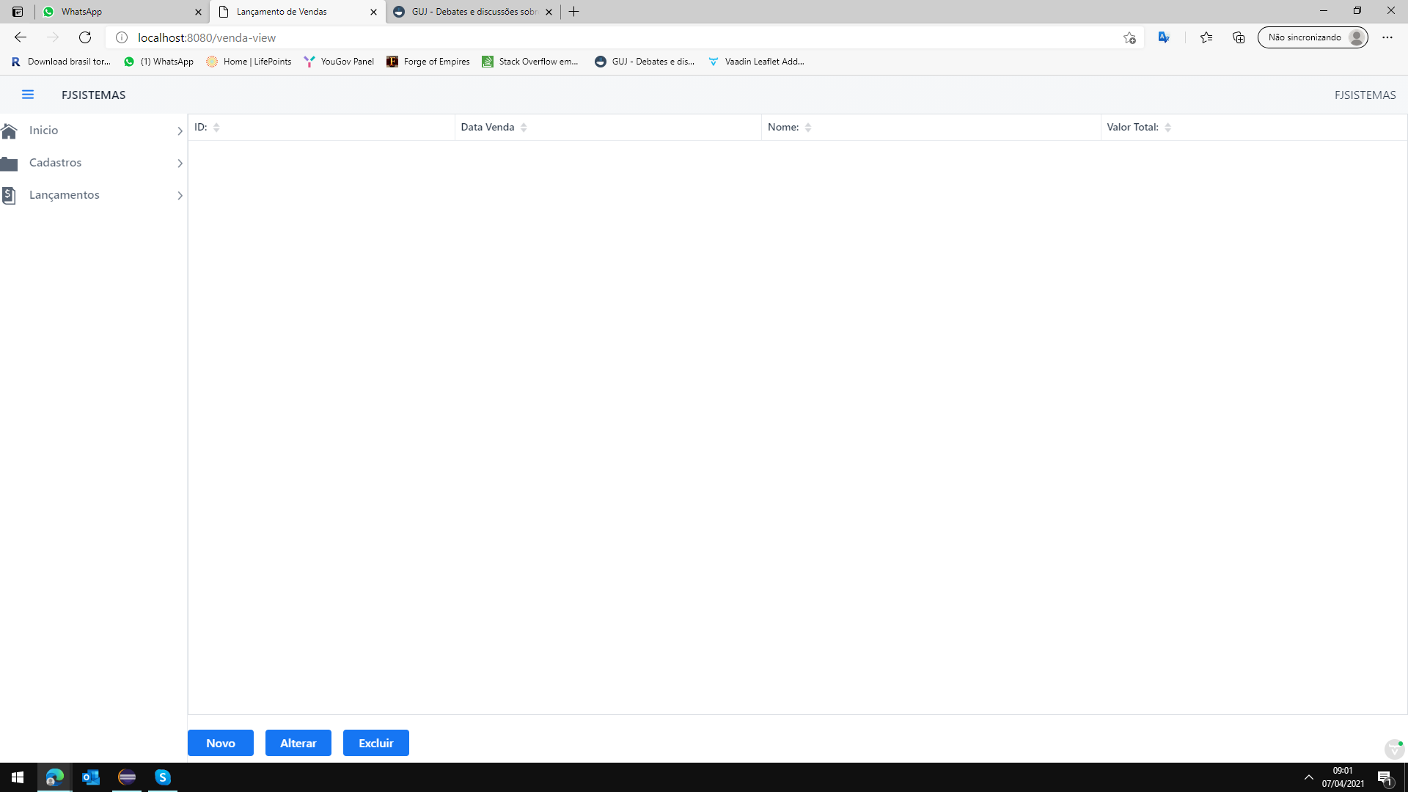The image size is (1408, 792).
Task: Click the Novo button
Action: coord(220,743)
